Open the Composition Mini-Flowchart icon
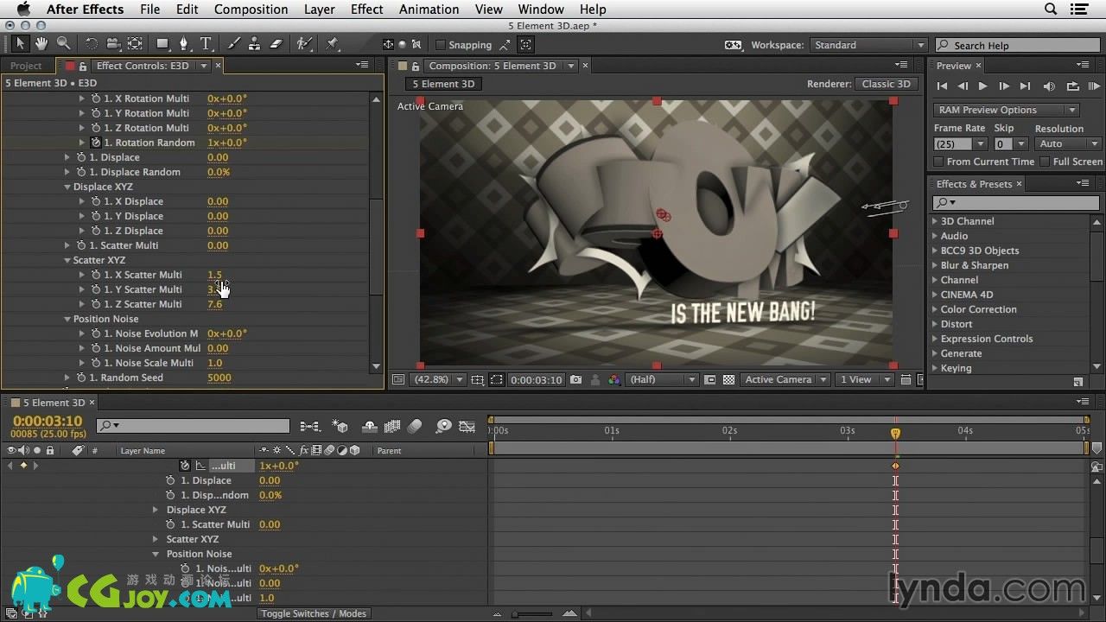The image size is (1106, 622). [x=309, y=426]
